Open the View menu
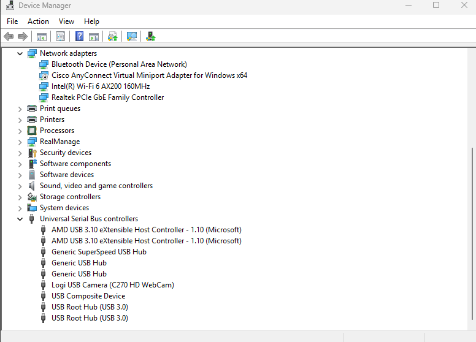The height and width of the screenshot is (342, 476). coord(66,21)
